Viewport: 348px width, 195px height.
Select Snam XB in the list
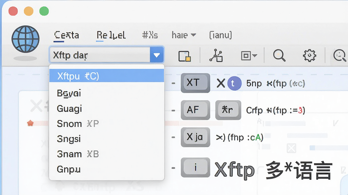click(x=78, y=154)
